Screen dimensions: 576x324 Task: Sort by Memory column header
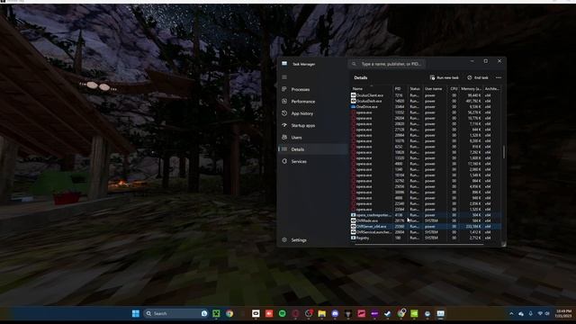click(471, 88)
